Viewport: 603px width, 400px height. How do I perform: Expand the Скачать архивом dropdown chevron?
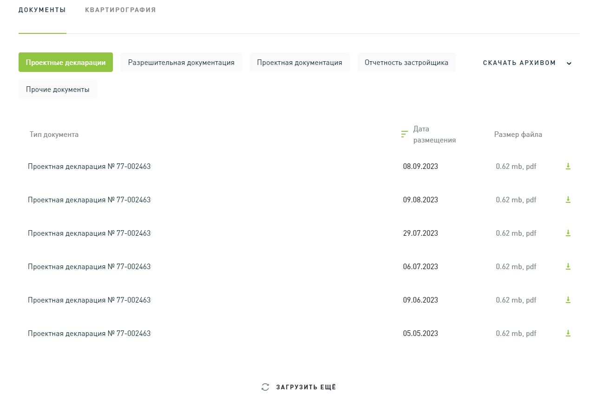point(569,64)
